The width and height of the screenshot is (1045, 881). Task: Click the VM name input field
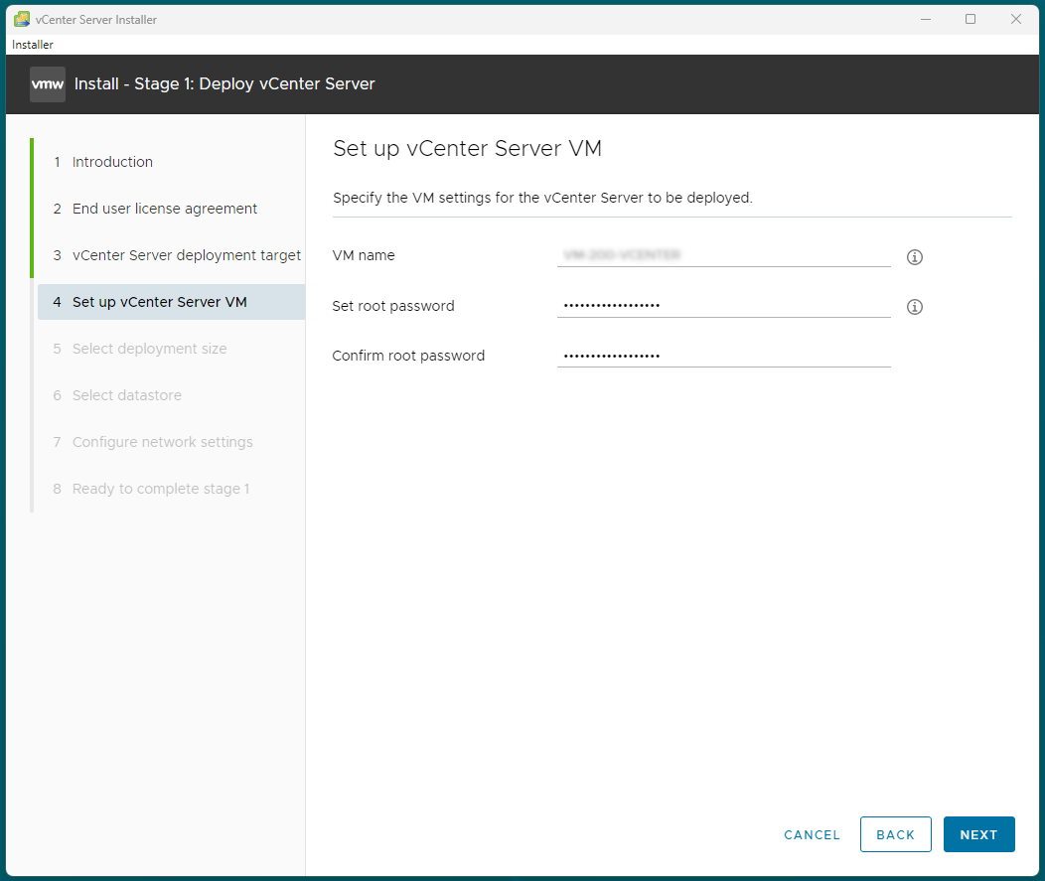tap(724, 255)
